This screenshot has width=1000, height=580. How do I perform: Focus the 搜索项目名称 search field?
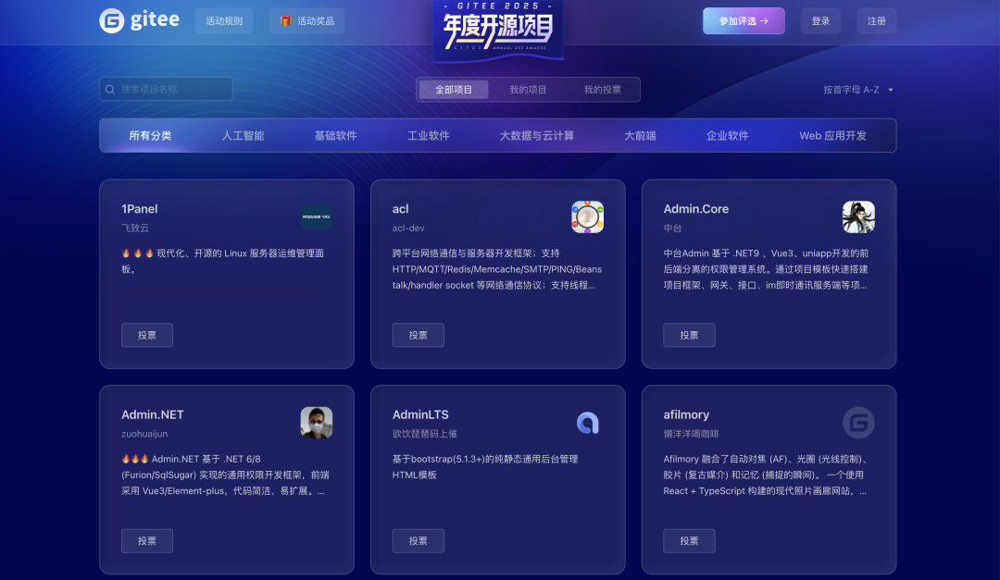pos(166,89)
